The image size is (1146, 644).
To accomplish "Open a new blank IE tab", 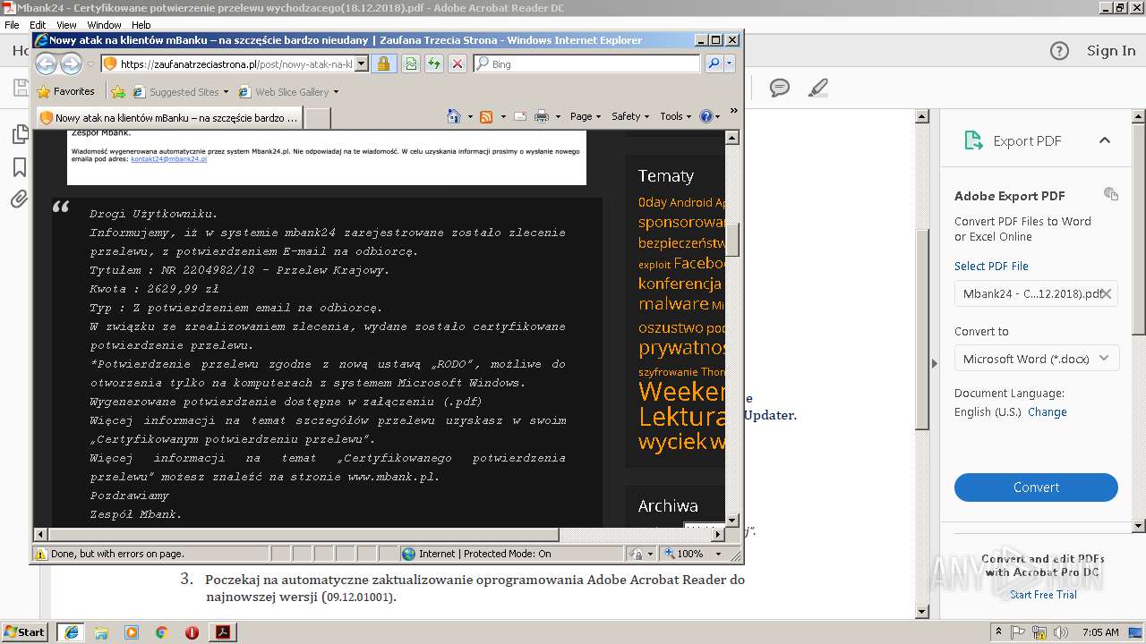I will pos(318,117).
